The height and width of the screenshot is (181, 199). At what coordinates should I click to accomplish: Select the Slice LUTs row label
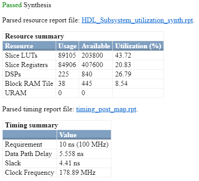click(x=21, y=55)
